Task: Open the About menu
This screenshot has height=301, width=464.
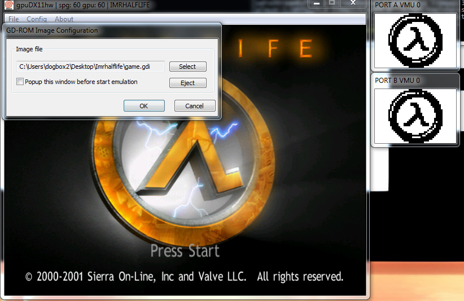Action: 64,19
